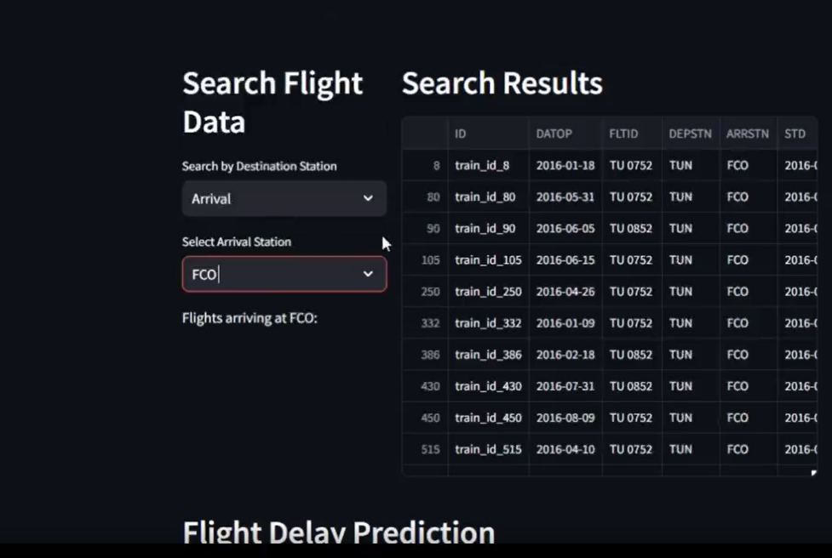Click the TU 0852 flight cell for train_id_90

(631, 228)
